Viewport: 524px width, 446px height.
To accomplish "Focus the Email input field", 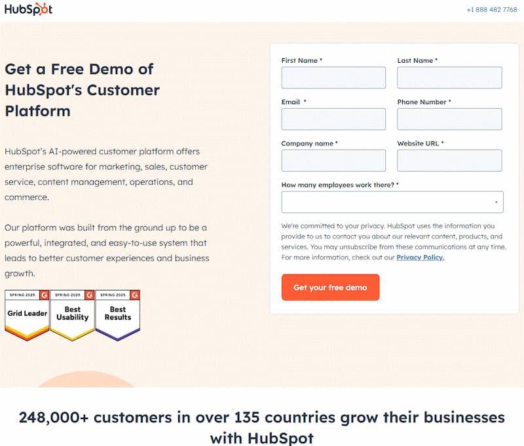I will point(333,119).
